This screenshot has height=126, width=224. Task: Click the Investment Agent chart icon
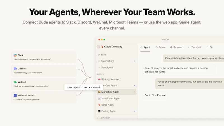[x=99, y=98]
